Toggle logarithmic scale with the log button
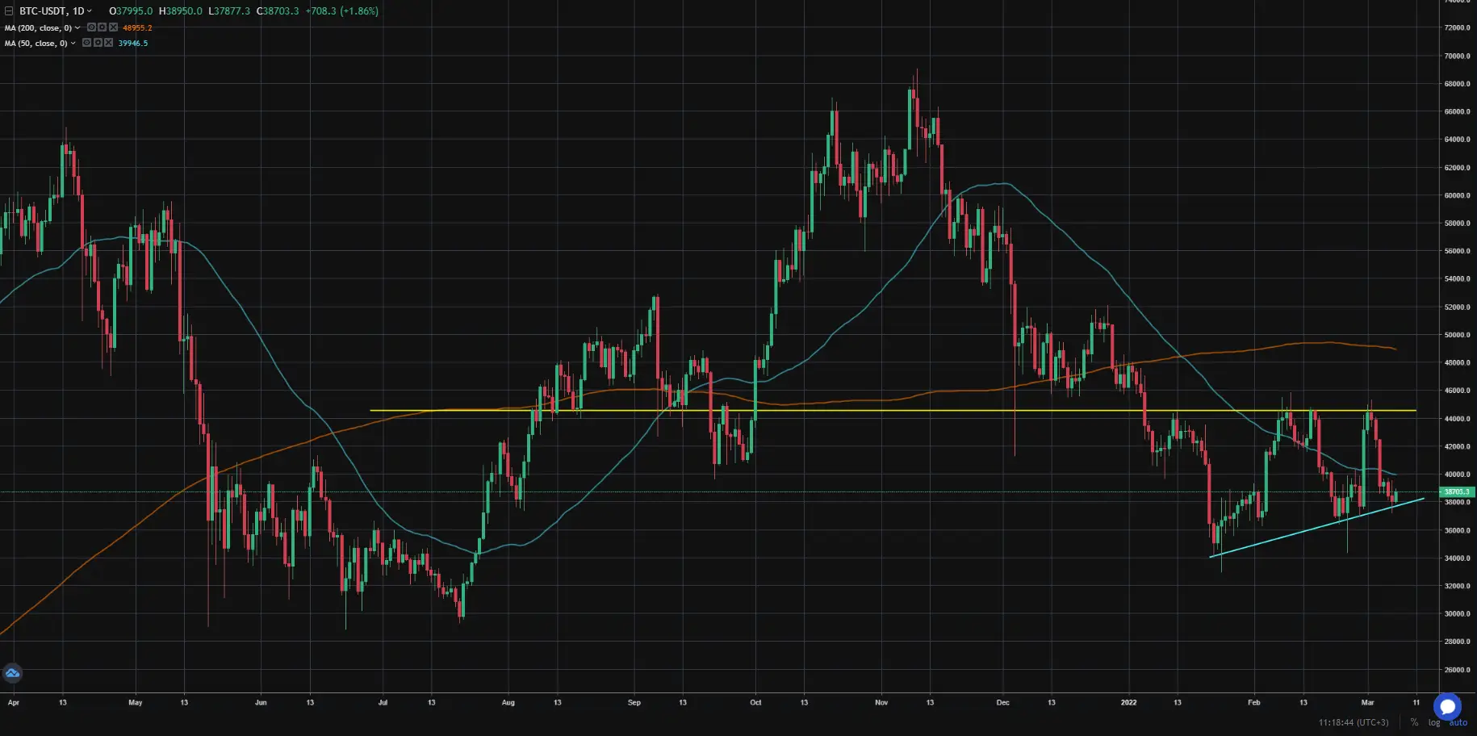 click(1433, 722)
